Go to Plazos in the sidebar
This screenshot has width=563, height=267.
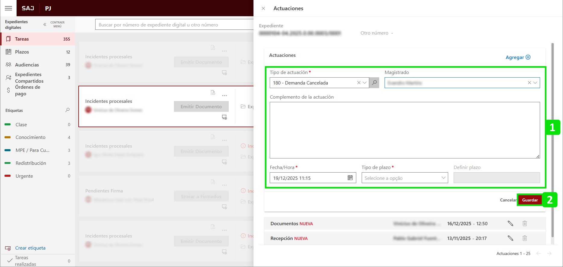coord(22,52)
